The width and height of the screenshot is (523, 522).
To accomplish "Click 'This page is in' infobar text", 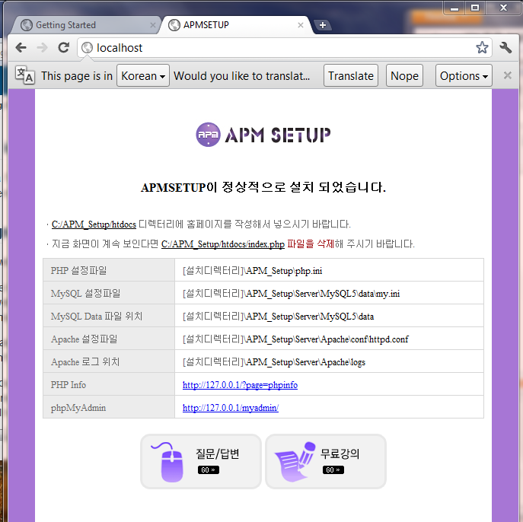I will pos(77,75).
